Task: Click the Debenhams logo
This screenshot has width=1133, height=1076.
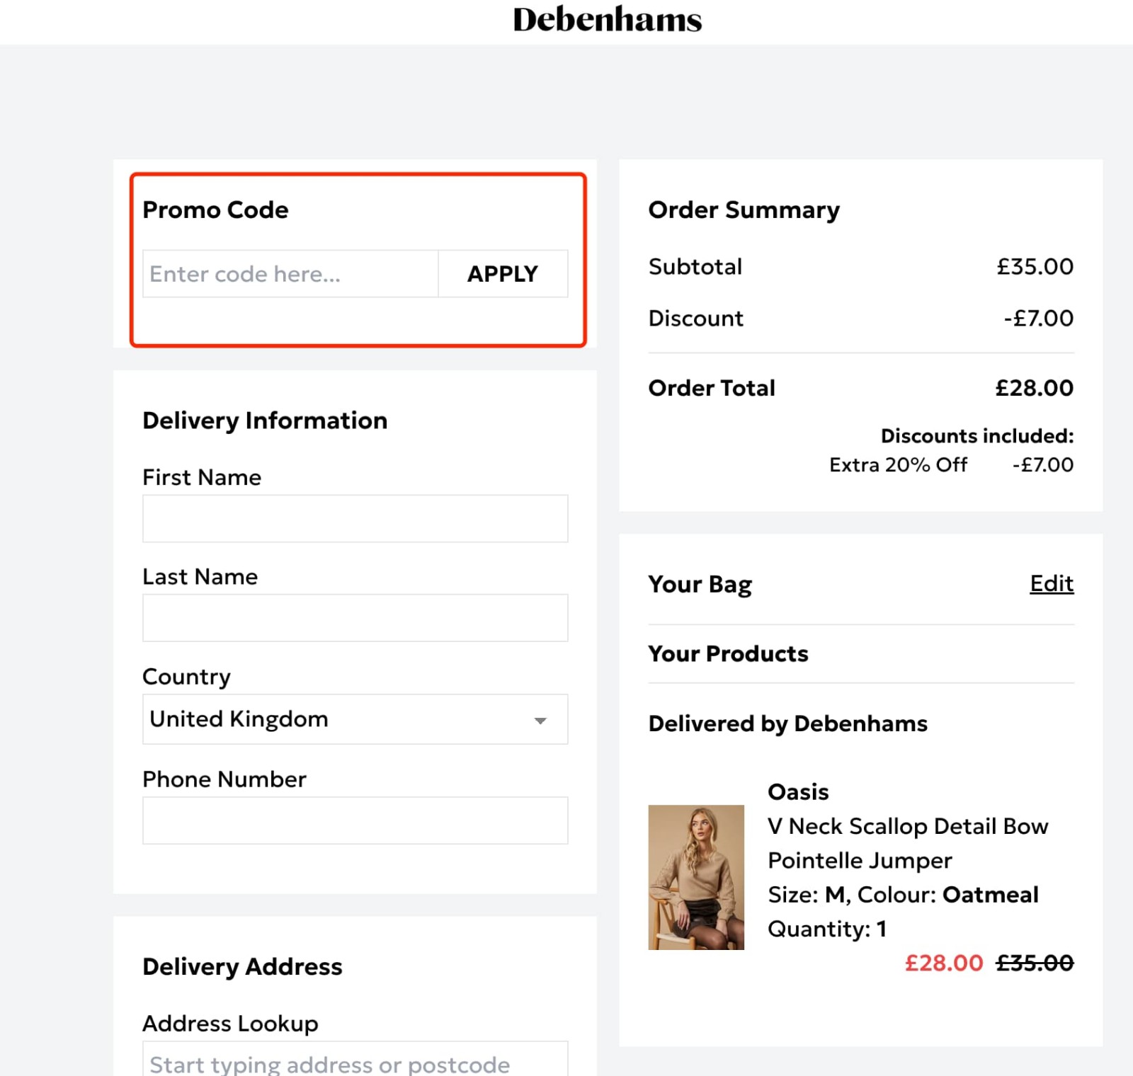Action: click(608, 20)
